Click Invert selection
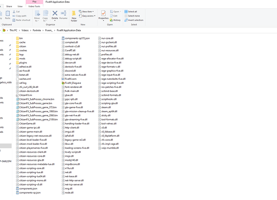277x200 pixels. [x=134, y=20]
